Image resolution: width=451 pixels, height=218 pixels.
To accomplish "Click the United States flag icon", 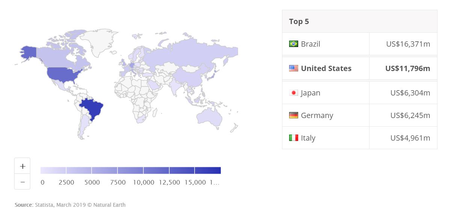I will tap(294, 68).
